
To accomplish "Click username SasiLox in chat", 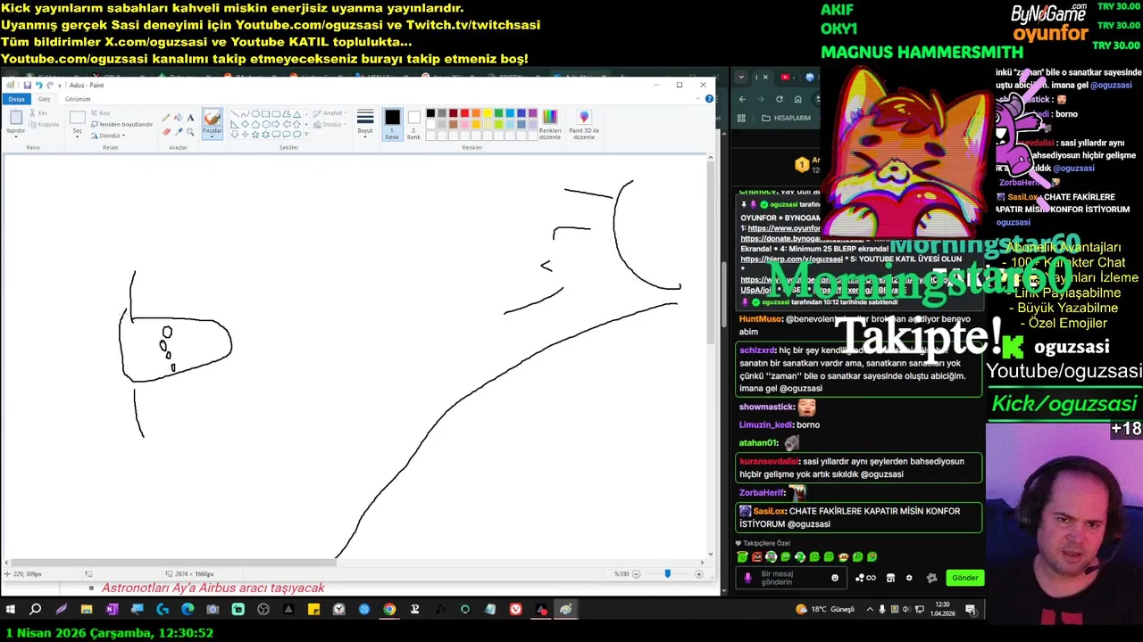I will pyautogui.click(x=771, y=511).
